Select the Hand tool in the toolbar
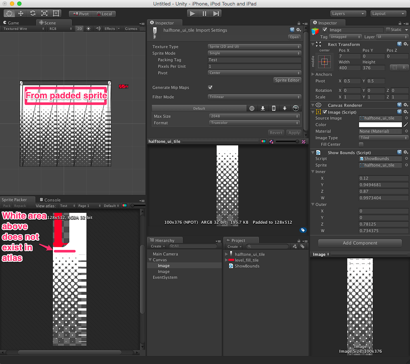The height and width of the screenshot is (364, 410). coord(9,13)
